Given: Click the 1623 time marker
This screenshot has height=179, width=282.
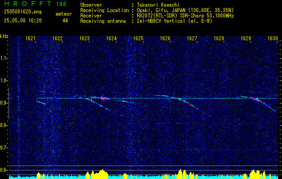Looking at the screenshot, I should [x=84, y=38].
